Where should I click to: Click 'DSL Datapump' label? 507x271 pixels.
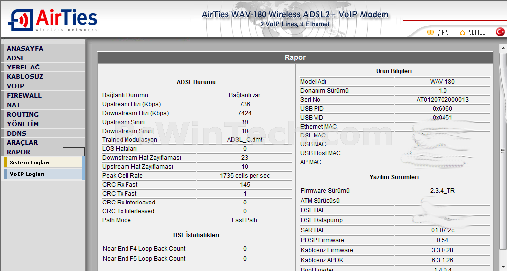pos(321,220)
